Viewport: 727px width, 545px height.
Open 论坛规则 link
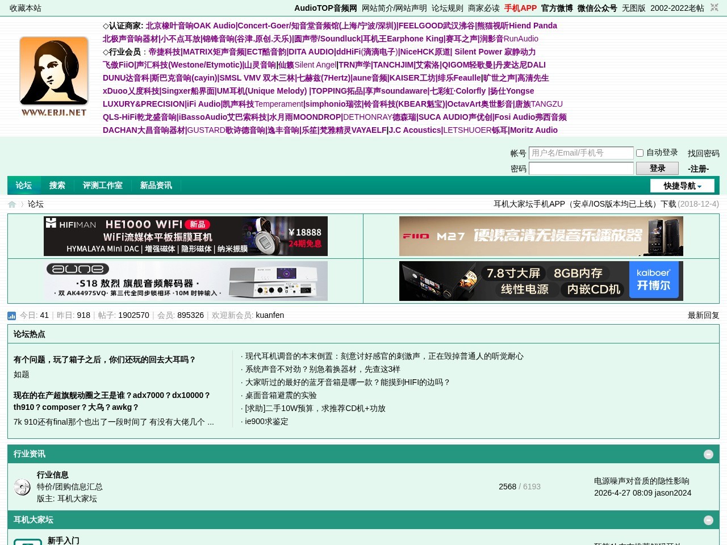point(447,8)
